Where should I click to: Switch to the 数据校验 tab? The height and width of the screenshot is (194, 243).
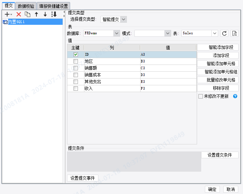click(x=26, y=6)
